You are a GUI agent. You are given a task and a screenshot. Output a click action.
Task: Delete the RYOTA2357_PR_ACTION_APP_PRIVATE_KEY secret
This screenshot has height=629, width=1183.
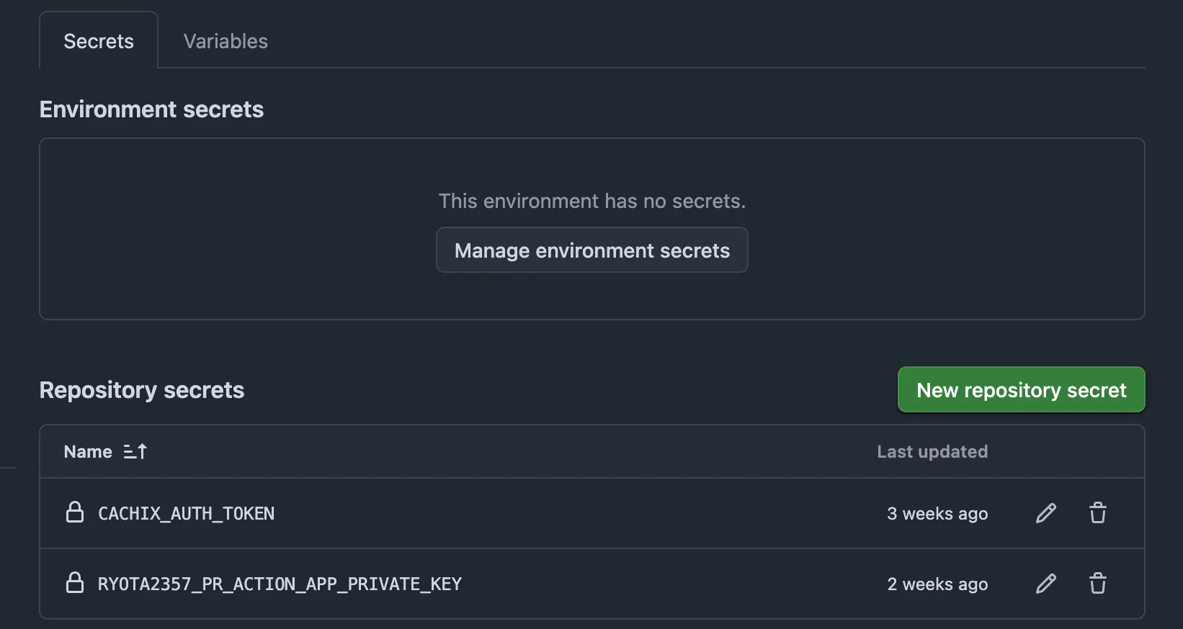(1098, 584)
